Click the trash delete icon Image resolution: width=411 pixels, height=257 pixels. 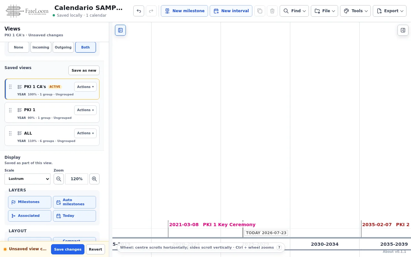pyautogui.click(x=272, y=11)
